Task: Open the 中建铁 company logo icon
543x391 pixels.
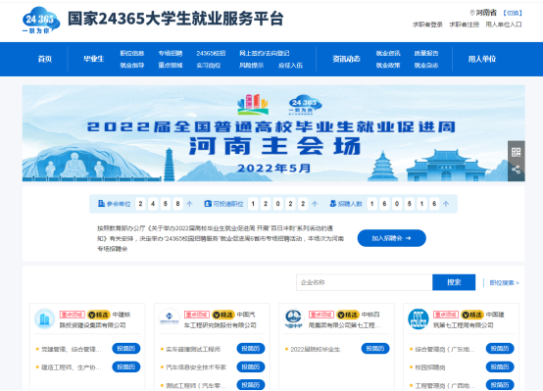Action: pos(45,318)
